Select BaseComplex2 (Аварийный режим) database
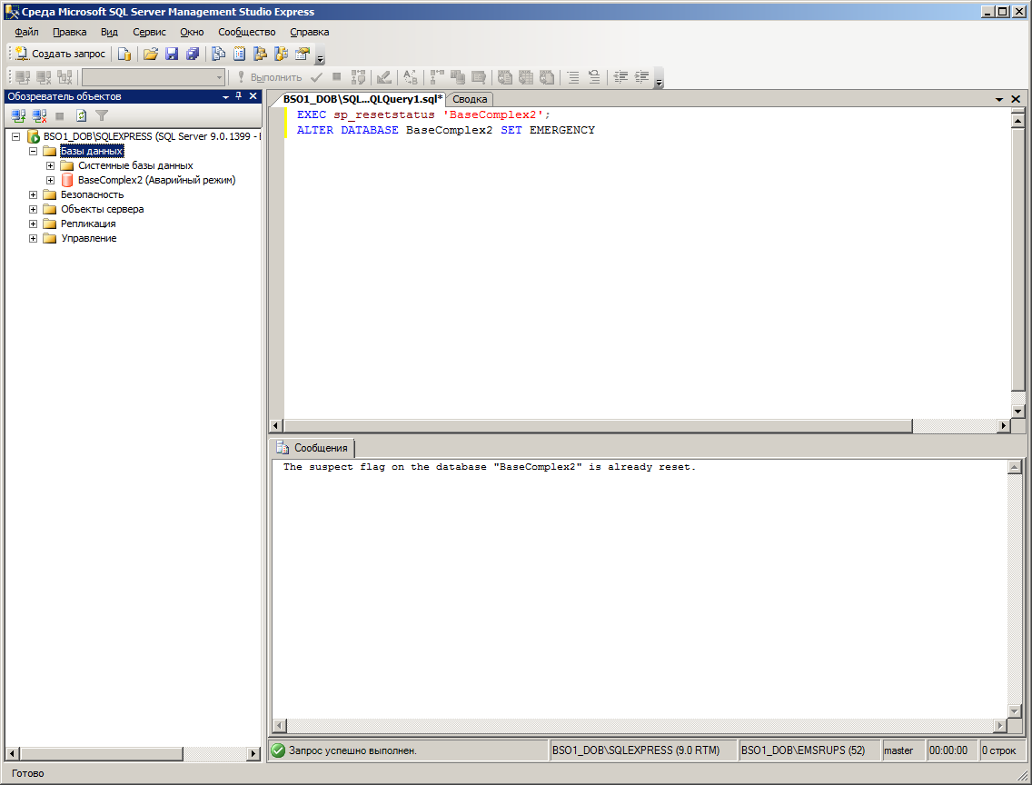This screenshot has height=785, width=1032. point(156,180)
